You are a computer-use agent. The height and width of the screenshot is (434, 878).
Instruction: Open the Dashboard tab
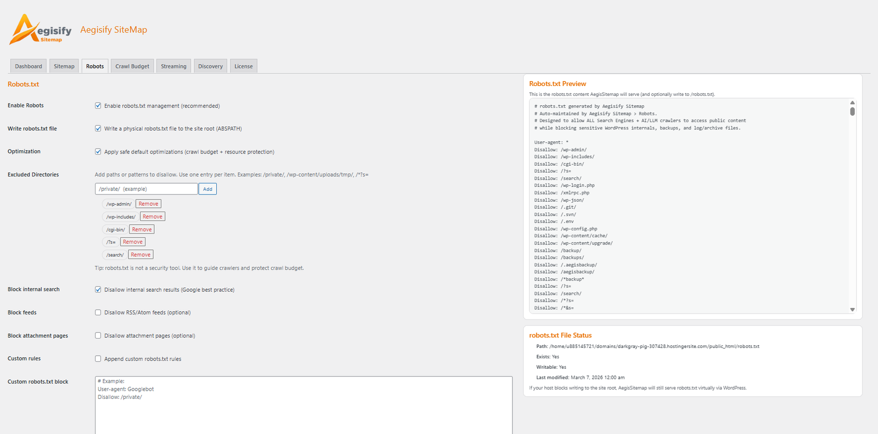point(29,66)
